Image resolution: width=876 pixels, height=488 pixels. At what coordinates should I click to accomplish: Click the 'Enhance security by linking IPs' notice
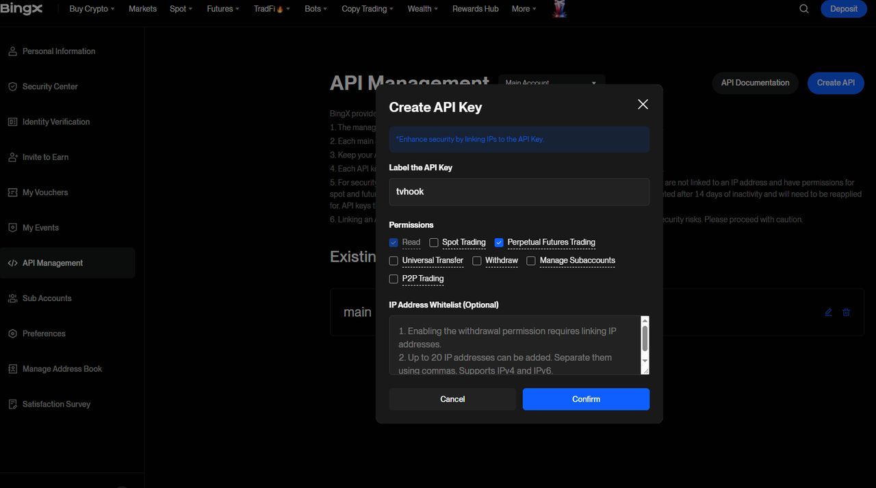(519, 139)
